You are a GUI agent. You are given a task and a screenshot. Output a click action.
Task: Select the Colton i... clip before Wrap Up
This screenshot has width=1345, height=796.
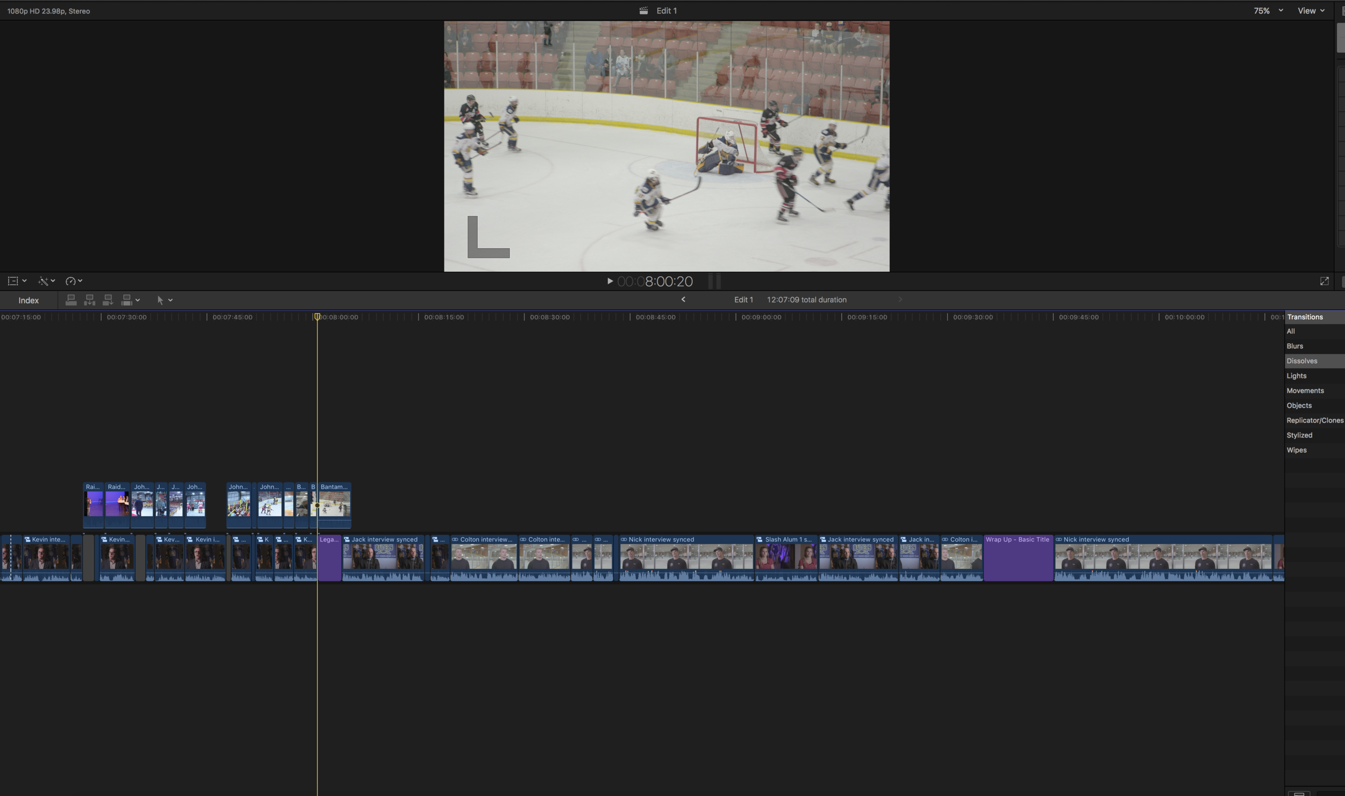tap(961, 558)
